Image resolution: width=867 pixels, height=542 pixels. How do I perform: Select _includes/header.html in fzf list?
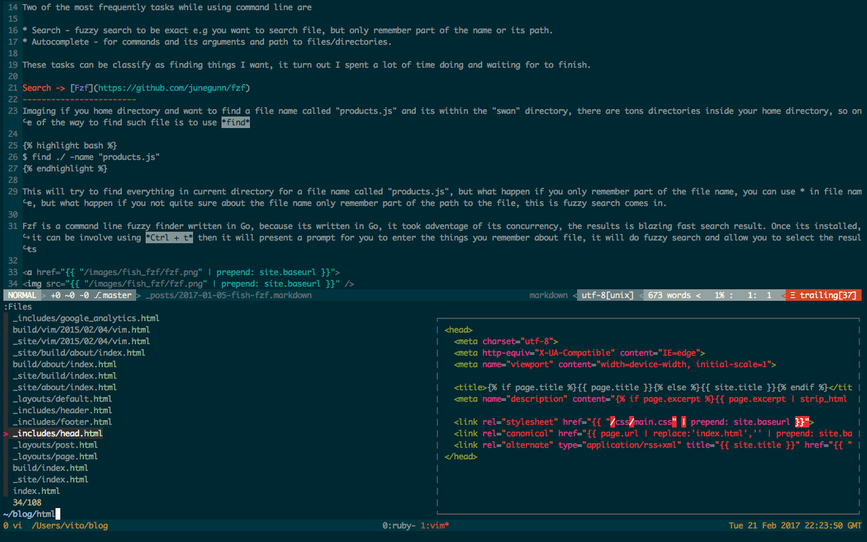coord(62,410)
